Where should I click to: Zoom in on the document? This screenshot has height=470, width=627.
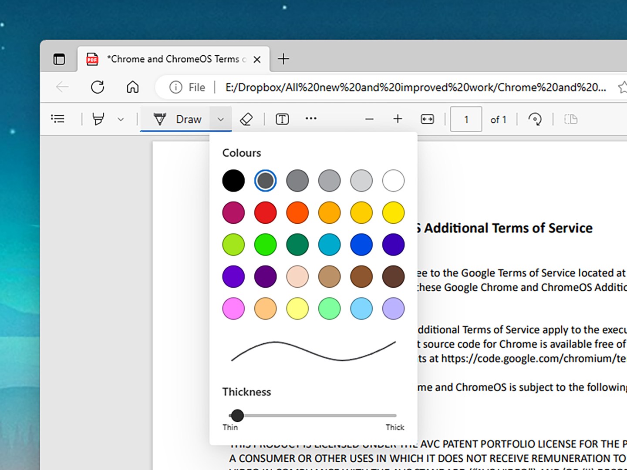click(398, 119)
